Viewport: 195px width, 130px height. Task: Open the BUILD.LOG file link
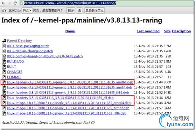pos(15,61)
